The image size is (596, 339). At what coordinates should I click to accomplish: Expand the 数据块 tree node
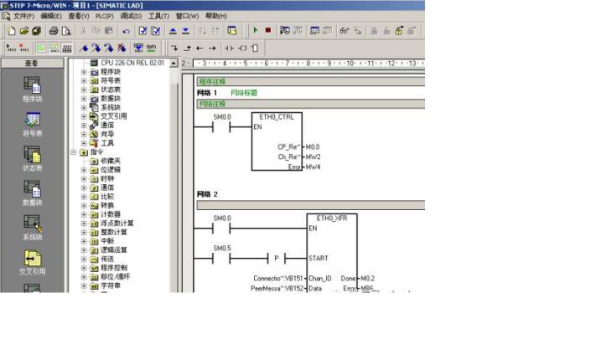pos(84,98)
